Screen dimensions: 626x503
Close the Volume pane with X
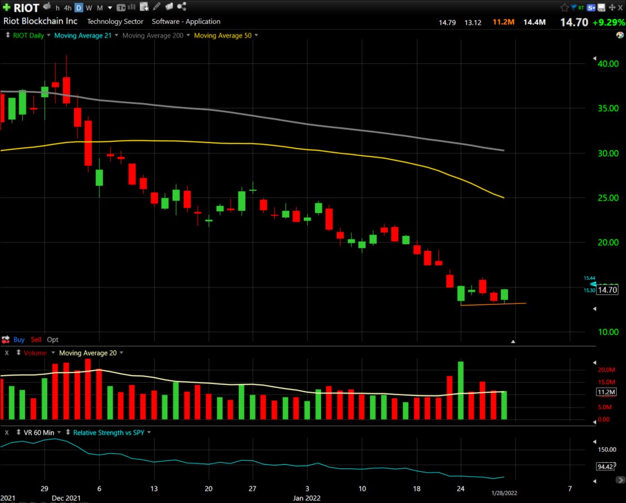[7, 353]
